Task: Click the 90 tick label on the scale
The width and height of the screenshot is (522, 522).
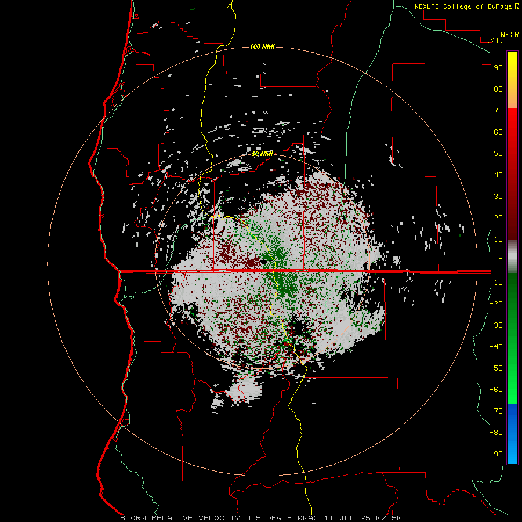Action: pos(498,68)
